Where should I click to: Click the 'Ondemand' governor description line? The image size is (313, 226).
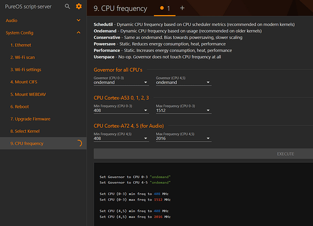click(x=177, y=31)
